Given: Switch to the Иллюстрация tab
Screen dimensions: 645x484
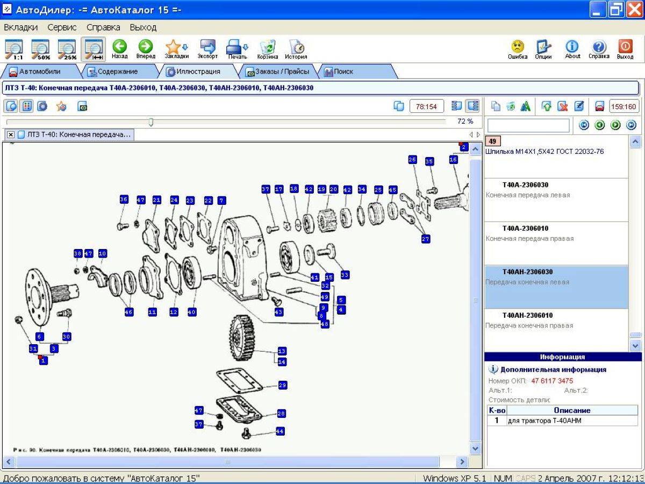Looking at the screenshot, I should 198,72.
